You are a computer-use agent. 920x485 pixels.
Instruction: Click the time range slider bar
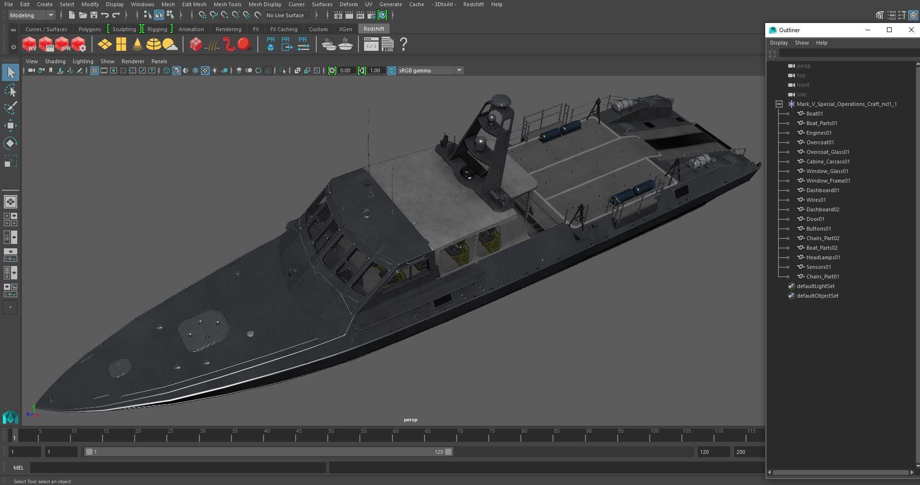pyautogui.click(x=268, y=452)
